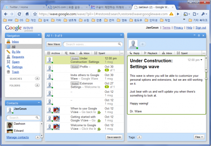211x146 pixels.
Task: Click the Sign out link
Action: [x=201, y=28]
